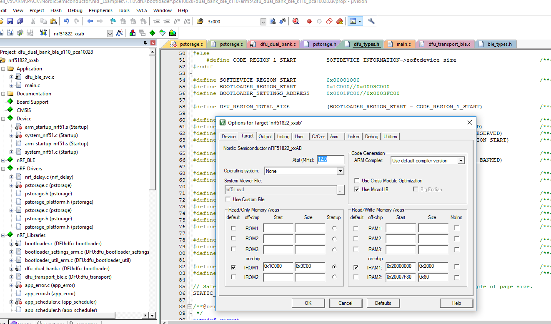Click the Disable all breakpoints icon
This screenshot has height=324, width=551.
point(329,21)
